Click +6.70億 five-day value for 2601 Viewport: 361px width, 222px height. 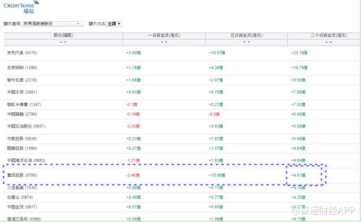(x=216, y=92)
